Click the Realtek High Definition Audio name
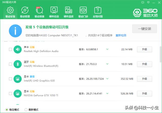 click(41, 51)
